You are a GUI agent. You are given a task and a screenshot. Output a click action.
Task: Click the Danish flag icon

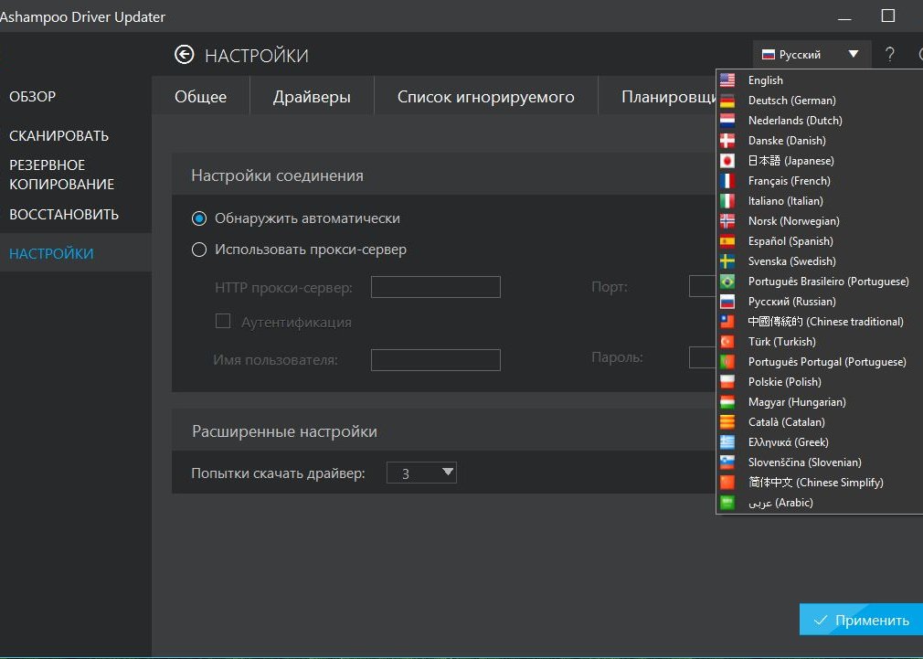click(x=727, y=140)
